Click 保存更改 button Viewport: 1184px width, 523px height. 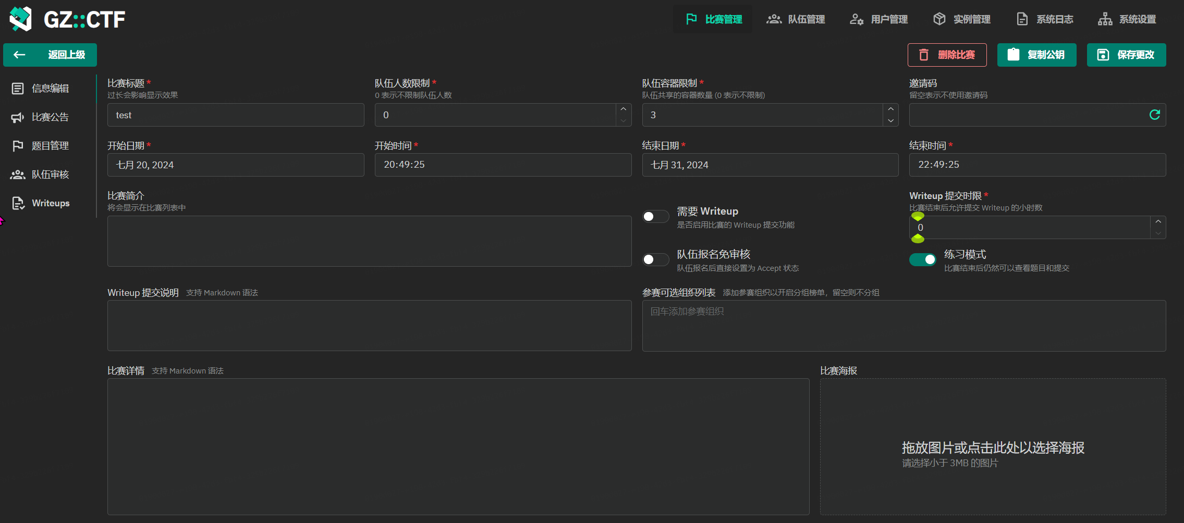1126,55
